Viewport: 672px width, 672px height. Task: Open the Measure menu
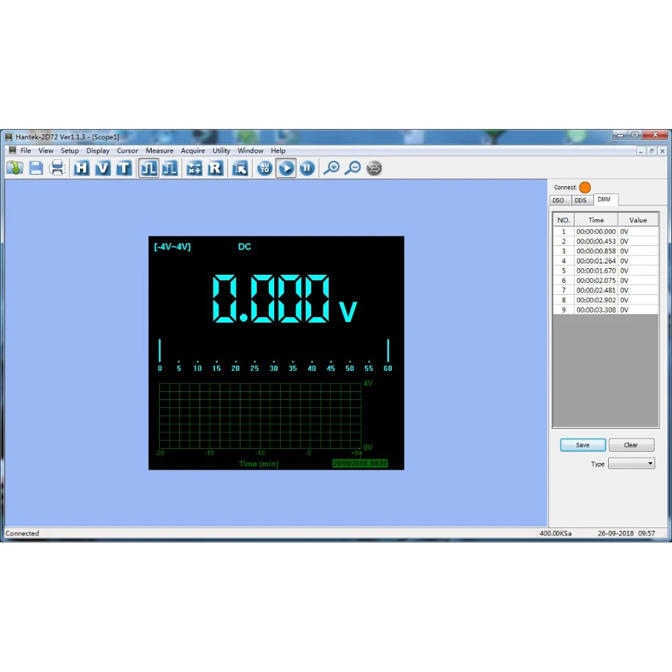click(159, 151)
